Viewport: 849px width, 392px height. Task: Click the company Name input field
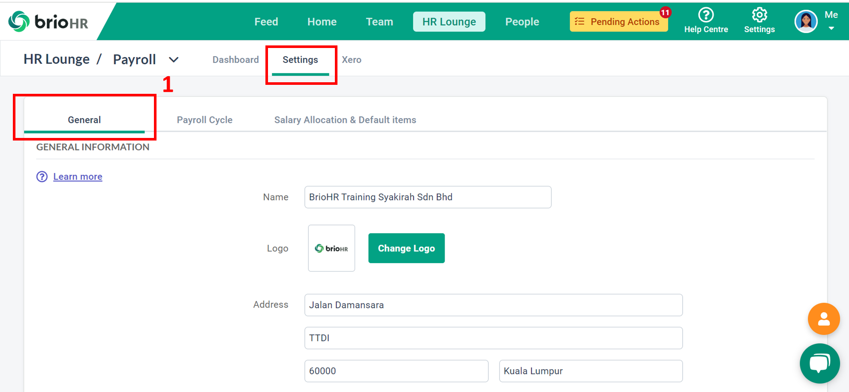428,197
